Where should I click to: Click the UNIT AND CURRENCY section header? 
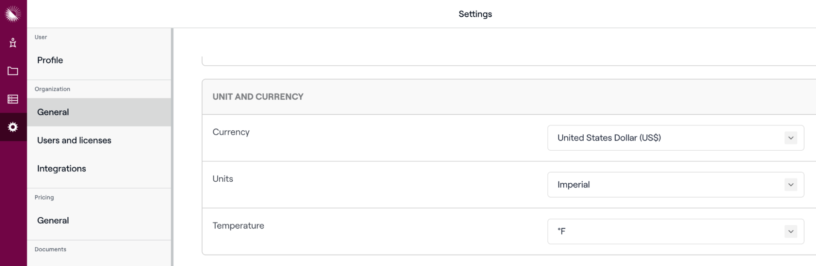[258, 97]
